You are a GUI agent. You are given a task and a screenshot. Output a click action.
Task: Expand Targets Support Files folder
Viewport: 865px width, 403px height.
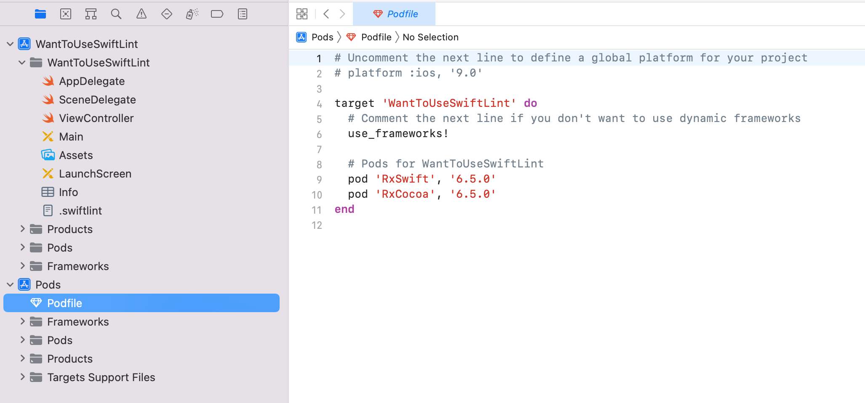click(23, 377)
